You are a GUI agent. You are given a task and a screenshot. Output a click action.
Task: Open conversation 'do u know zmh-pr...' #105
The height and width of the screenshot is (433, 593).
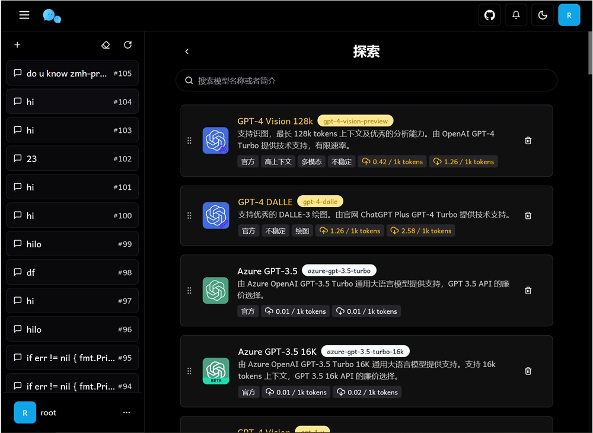(x=72, y=73)
